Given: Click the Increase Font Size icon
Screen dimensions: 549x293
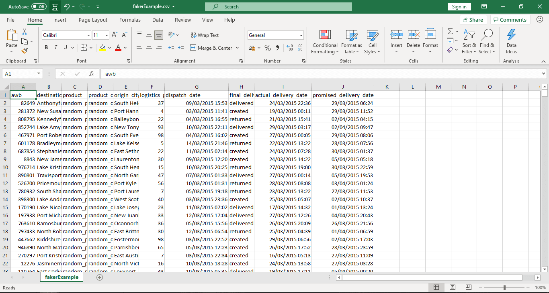Looking at the screenshot, I should click(115, 35).
